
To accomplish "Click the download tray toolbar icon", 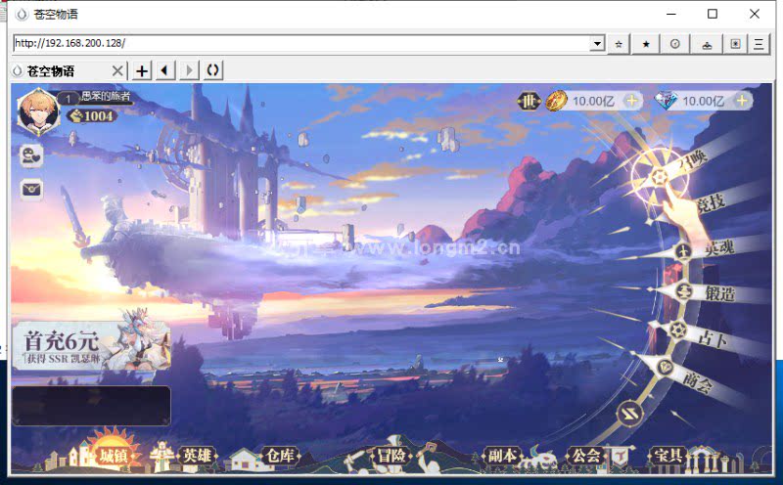I will [707, 44].
